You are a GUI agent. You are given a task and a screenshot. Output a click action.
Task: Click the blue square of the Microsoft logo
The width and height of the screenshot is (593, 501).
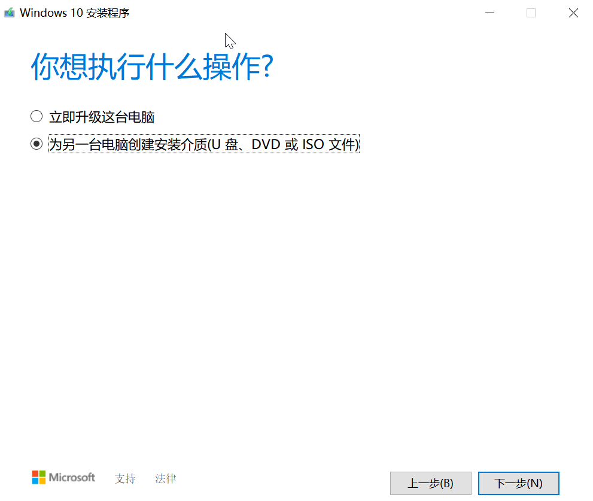tap(35, 481)
